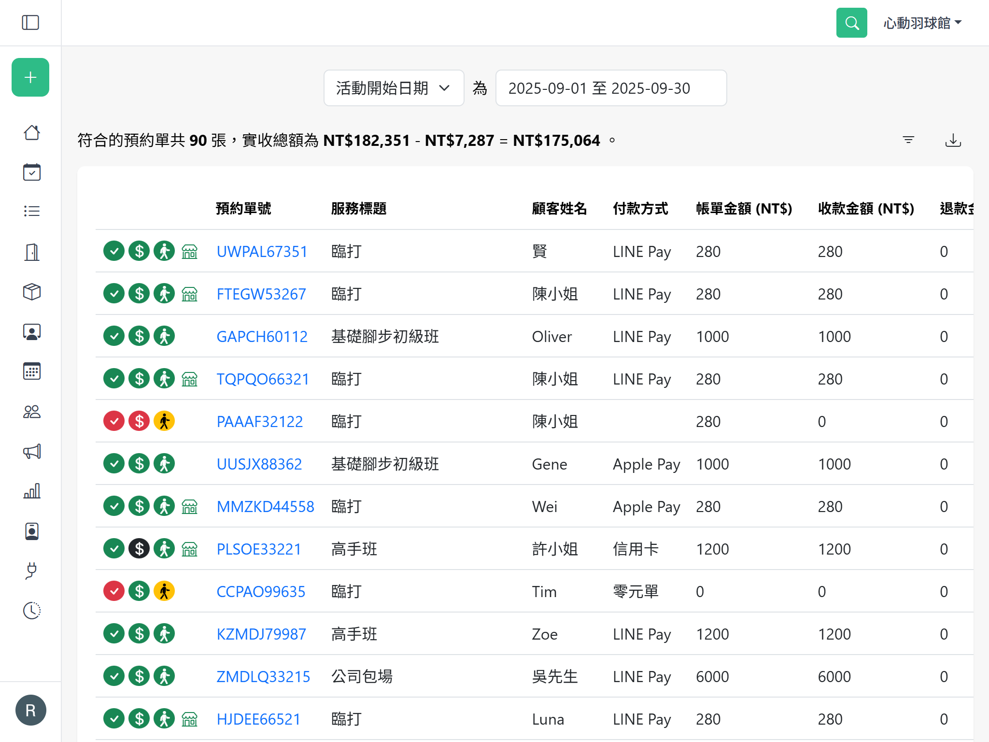Open the filter icon above table
The width and height of the screenshot is (989, 742).
coord(908,140)
